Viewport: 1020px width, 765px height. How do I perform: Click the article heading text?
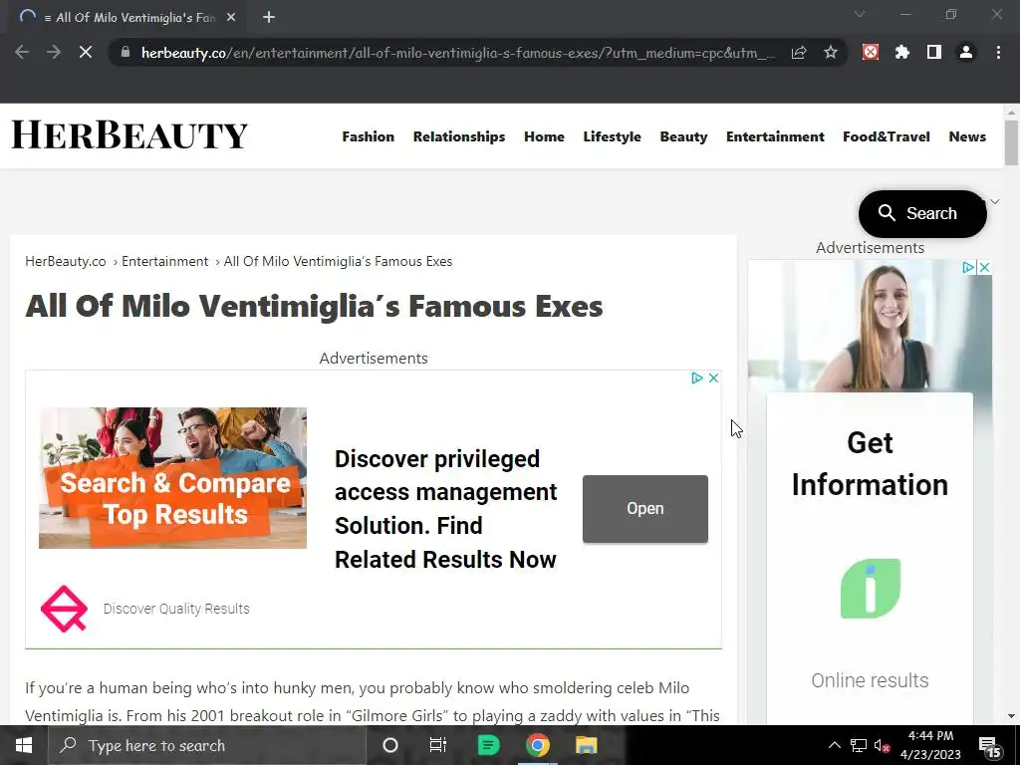pos(314,306)
